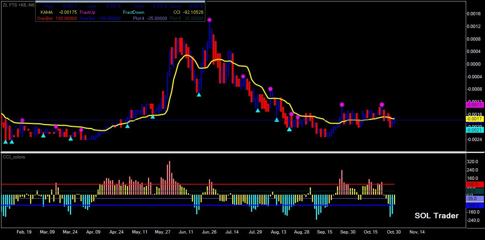Screen dimensions: 485x240
Task: Click the Oct, 30 date label
Action: point(394,232)
